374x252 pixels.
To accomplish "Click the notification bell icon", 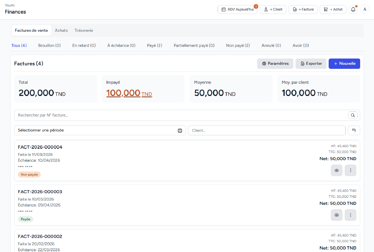I will [353, 9].
